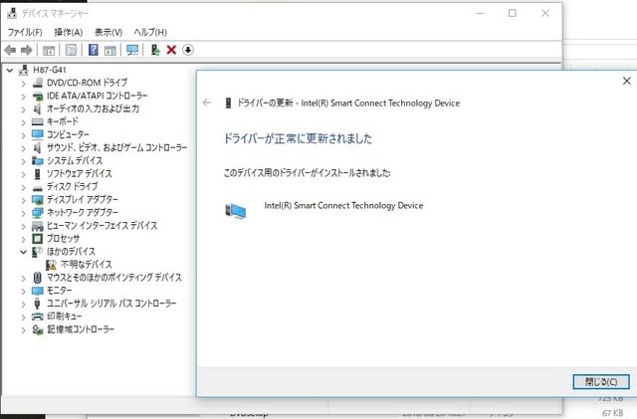Click the ユニバーサル シリアル バス USB icon
The height and width of the screenshot is (419, 637).
coord(38,304)
